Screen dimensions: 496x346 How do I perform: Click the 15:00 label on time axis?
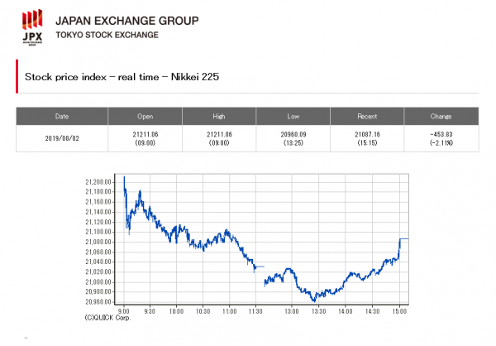399,310
